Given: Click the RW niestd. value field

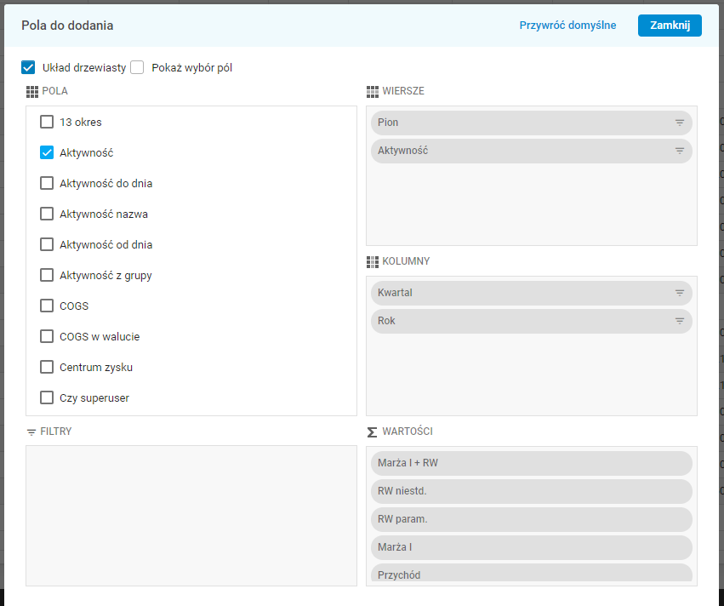Looking at the screenshot, I should pyautogui.click(x=531, y=491).
